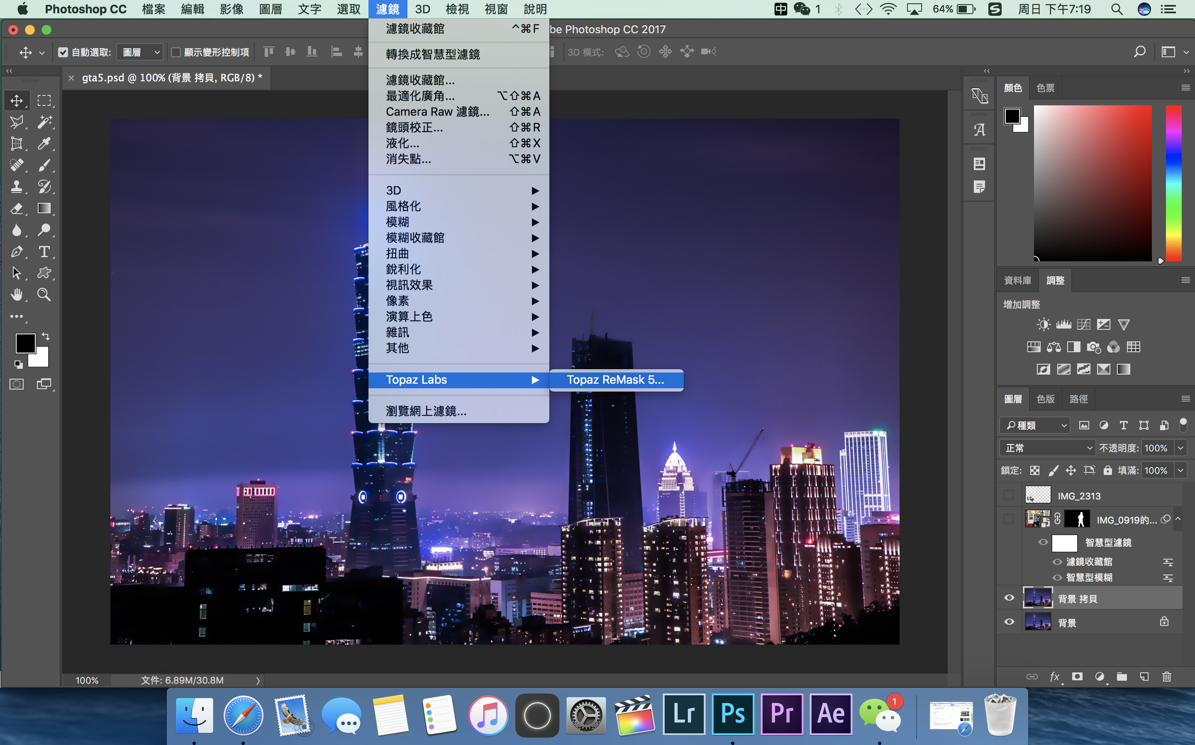Open the 不透明度 opacity dropdown arrow
Screen dimensions: 1195x745
click(1180, 448)
